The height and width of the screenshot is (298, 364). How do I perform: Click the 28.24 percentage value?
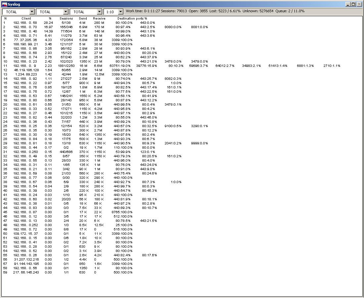[48, 23]
